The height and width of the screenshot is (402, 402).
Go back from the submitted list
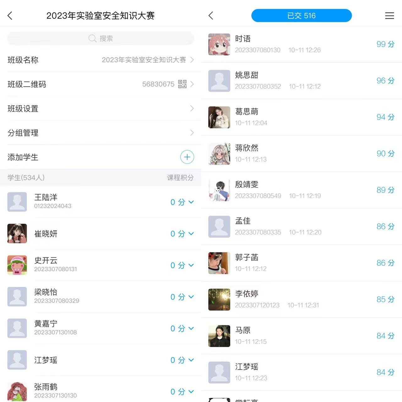[211, 16]
